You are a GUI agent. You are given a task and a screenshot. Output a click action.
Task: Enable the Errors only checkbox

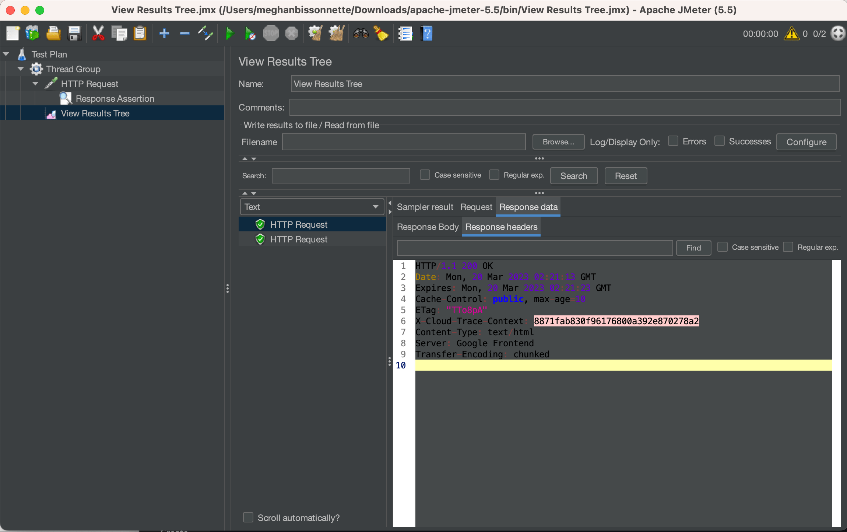coord(673,141)
